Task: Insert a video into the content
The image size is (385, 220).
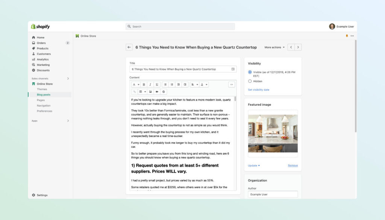Action: point(157,92)
